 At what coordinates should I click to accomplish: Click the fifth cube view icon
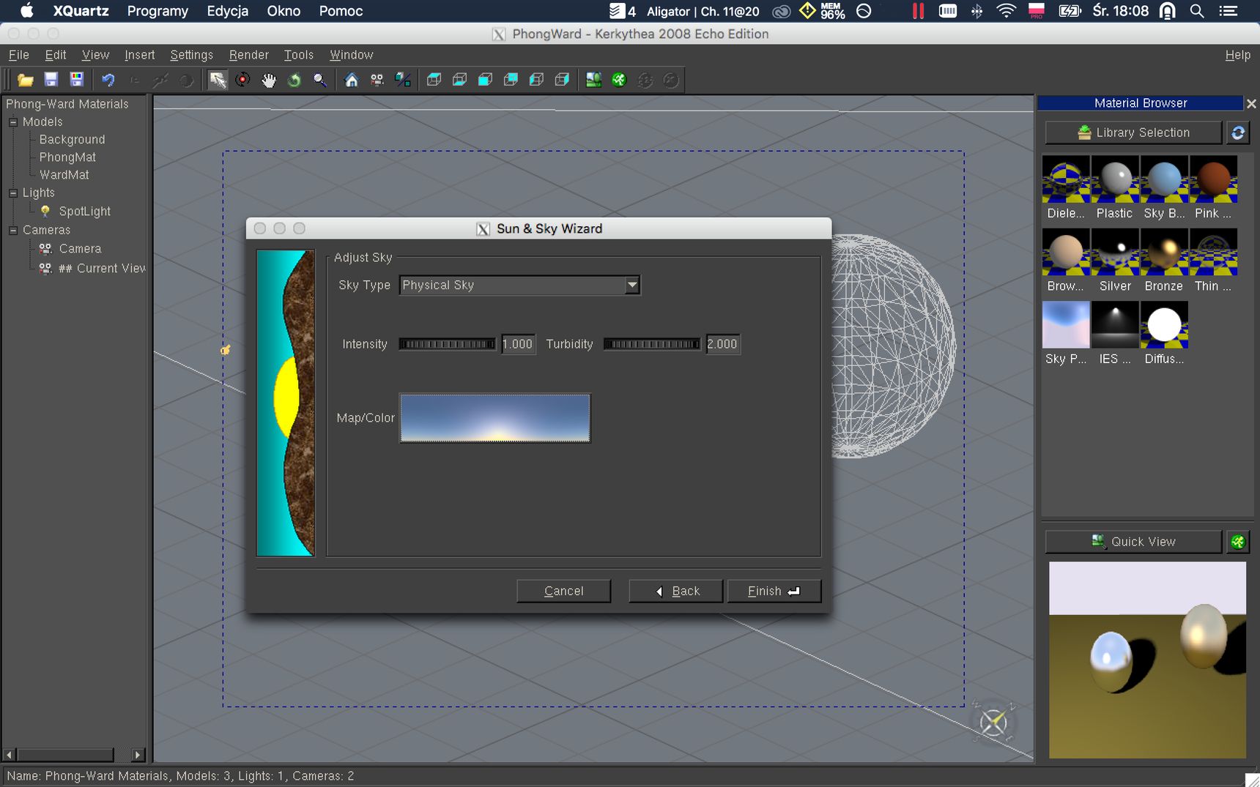536,80
